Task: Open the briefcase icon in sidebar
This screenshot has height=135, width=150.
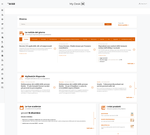Action: (x=2, y=74)
